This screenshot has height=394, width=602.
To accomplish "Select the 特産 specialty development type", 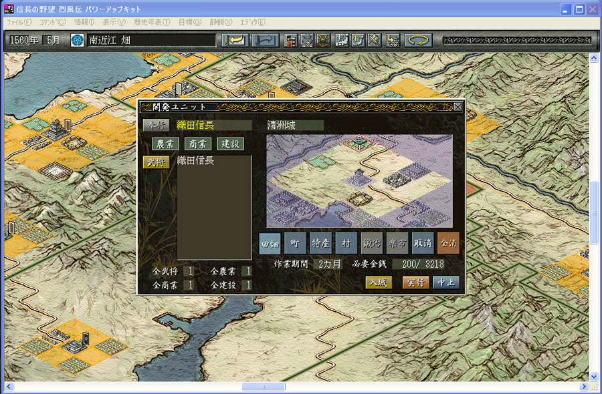I will pyautogui.click(x=321, y=243).
